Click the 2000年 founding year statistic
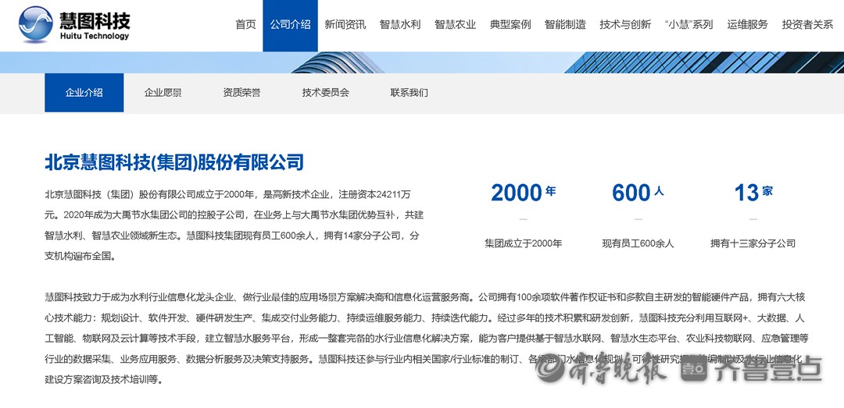Image resolution: width=844 pixels, height=408 pixels. 523,193
